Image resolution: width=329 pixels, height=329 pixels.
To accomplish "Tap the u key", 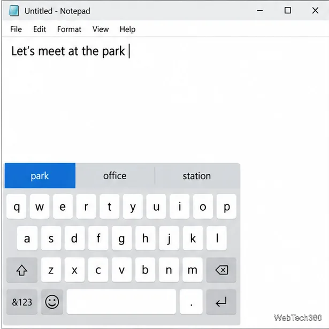I will tap(156, 206).
